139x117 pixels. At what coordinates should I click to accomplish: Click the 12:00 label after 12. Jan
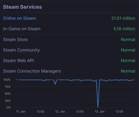coord(80,111)
